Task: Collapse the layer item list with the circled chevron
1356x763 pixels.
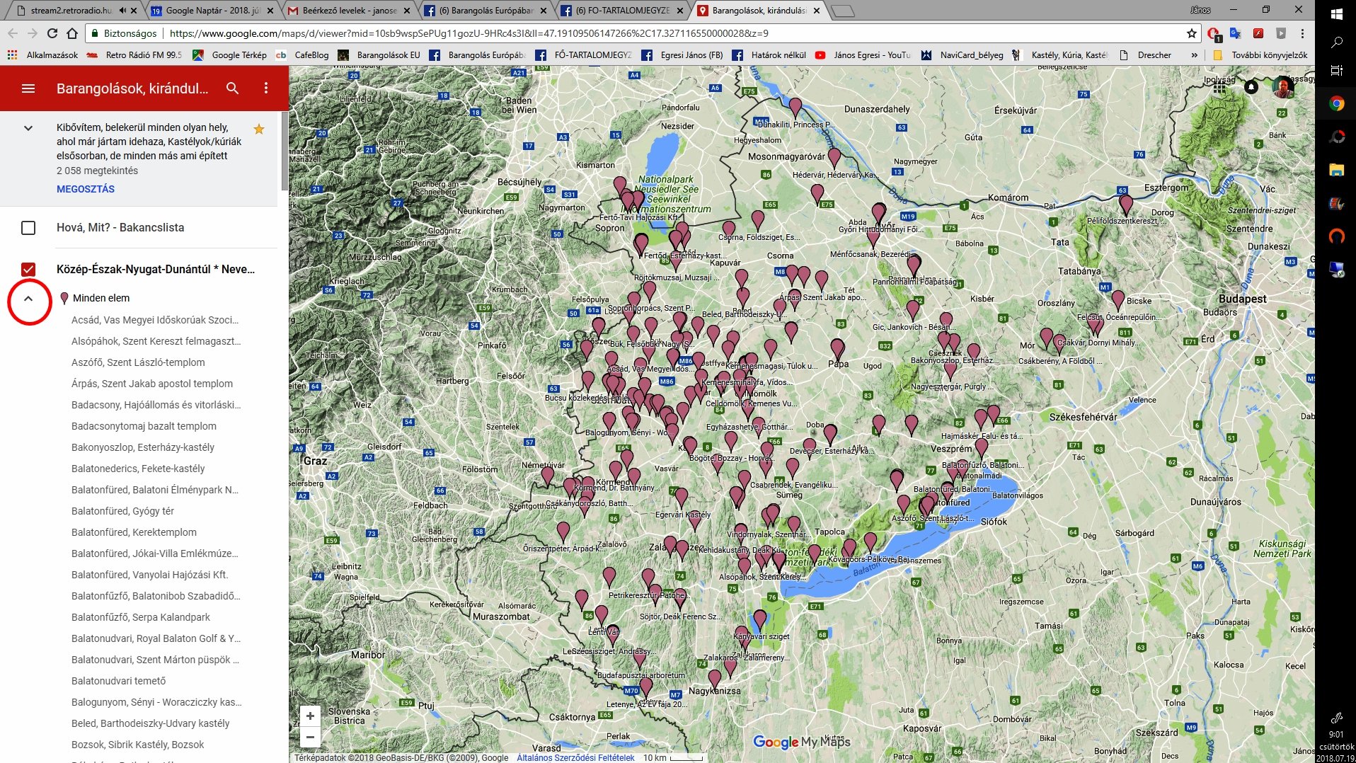Action: (x=28, y=299)
